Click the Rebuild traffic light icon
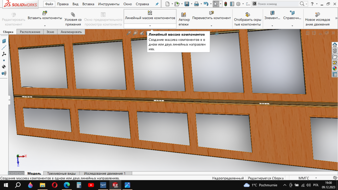Screen dimensions: 338x190 [225, 4]
